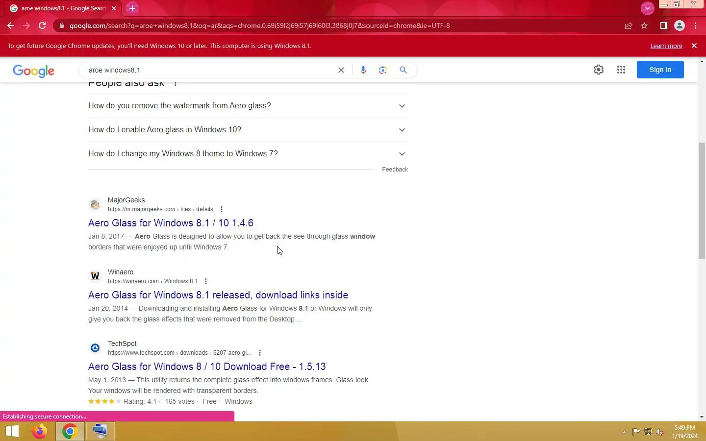Click the techspot.com URL breadcrumb
Image resolution: width=706 pixels, height=441 pixels.
(179, 353)
